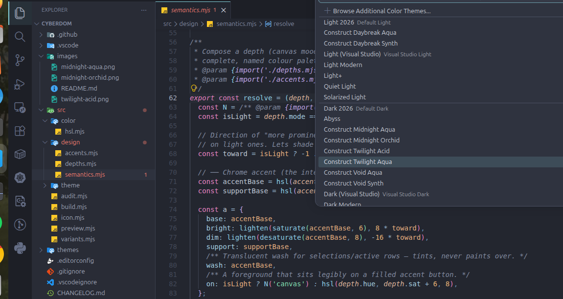Open Source Control view
Image resolution: width=563 pixels, height=299 pixels.
20,60
